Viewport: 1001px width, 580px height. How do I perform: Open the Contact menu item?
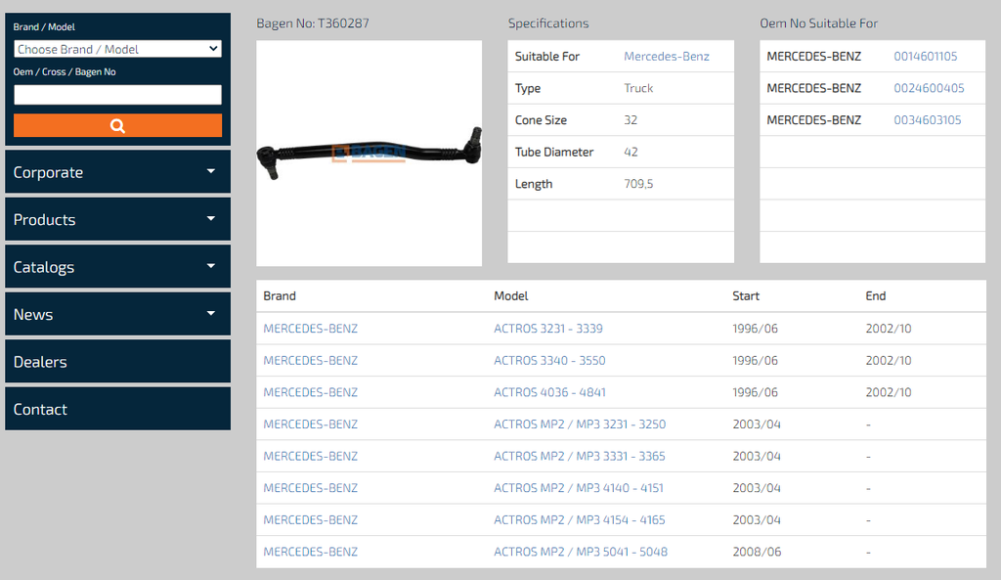[117, 409]
